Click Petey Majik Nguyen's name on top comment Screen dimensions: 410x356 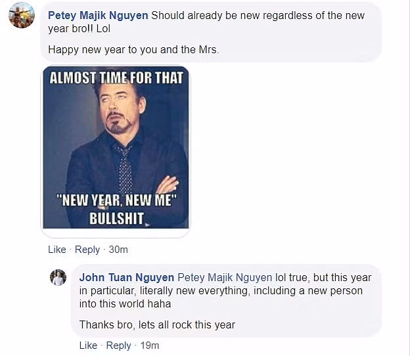98,16
